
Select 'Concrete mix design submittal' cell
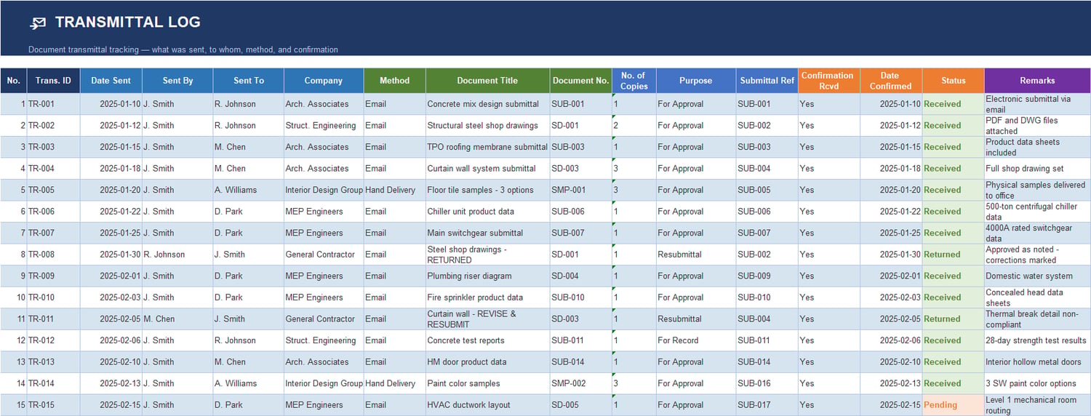pos(487,104)
